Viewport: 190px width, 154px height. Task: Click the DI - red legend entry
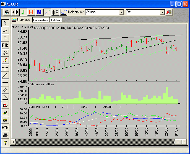(x=68, y=107)
